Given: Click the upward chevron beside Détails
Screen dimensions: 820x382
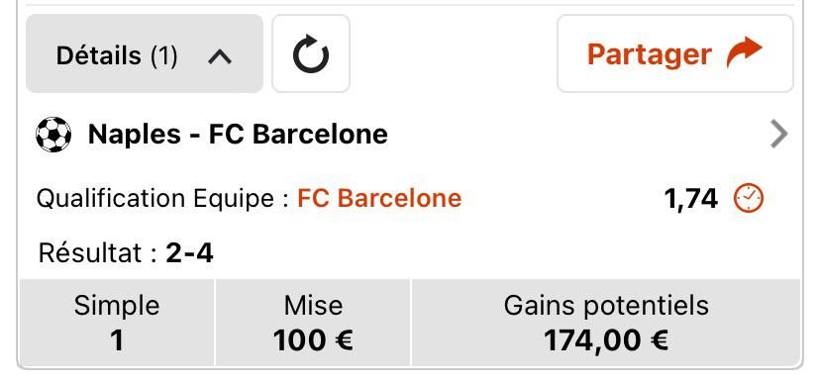Looking at the screenshot, I should (220, 56).
